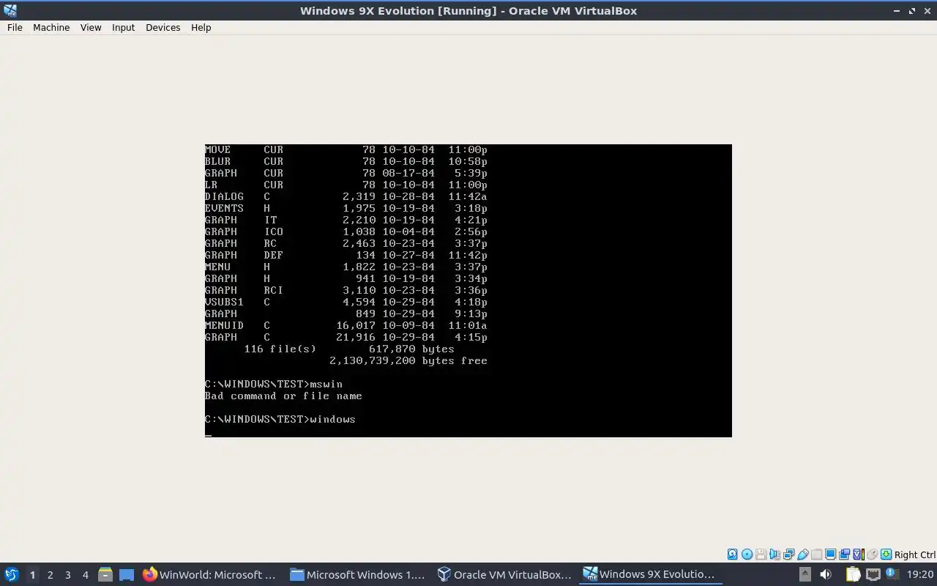The width and height of the screenshot is (937, 586).
Task: Click the GRAPH DEF file row
Action: coord(346,255)
